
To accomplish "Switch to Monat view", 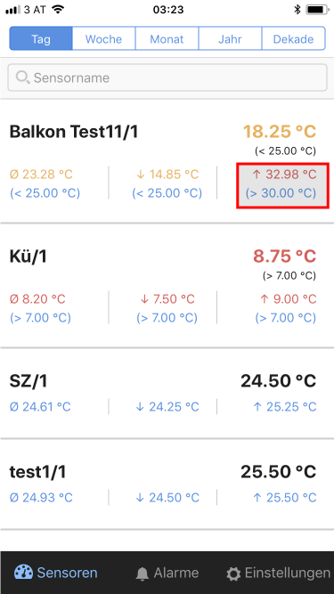I will (167, 38).
